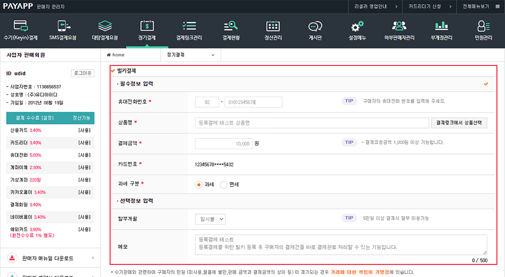Screen dimensions: 505x277
Task: Select the 면세 radio button
Action: (x=224, y=185)
